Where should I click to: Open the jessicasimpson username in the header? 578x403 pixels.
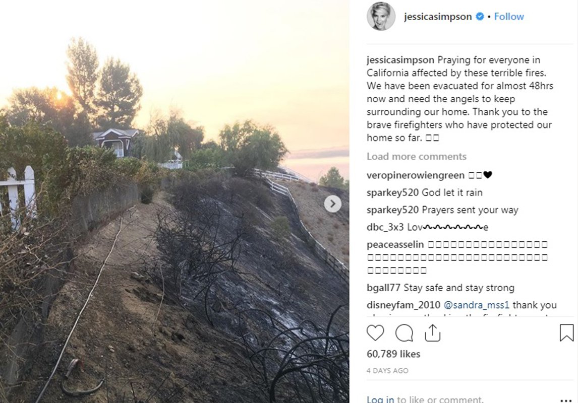[x=438, y=17]
